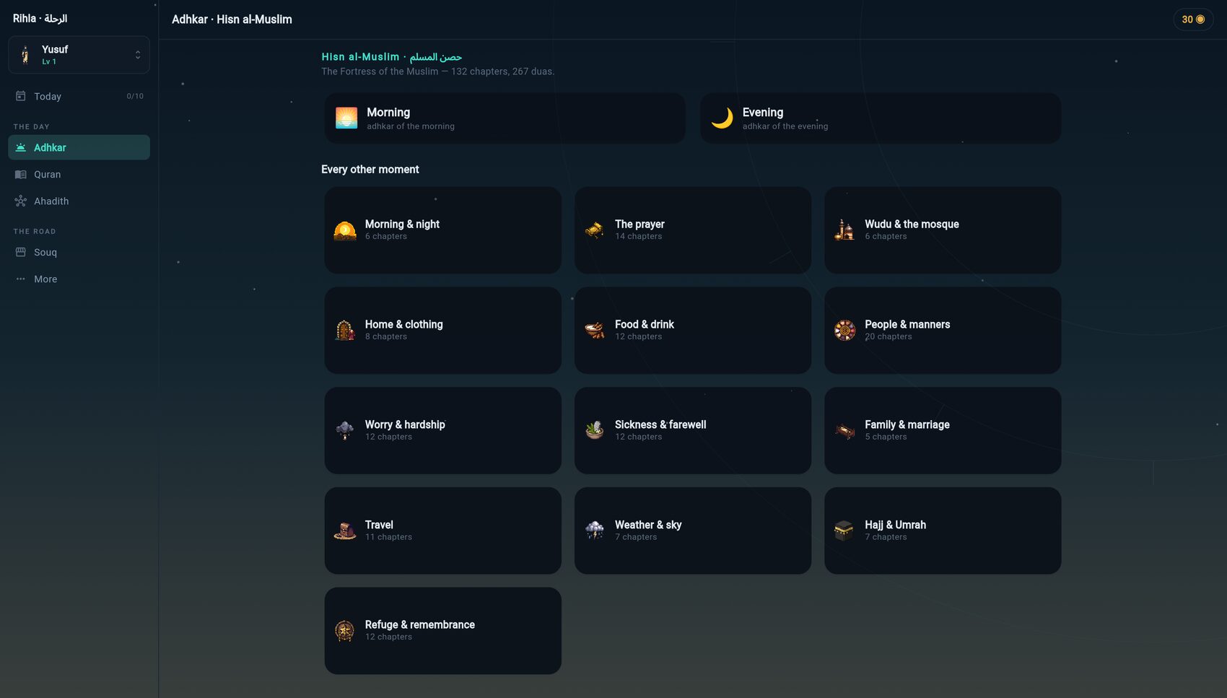1227x698 pixels.
Task: Go to Today in the sidebar
Action: pyautogui.click(x=79, y=96)
